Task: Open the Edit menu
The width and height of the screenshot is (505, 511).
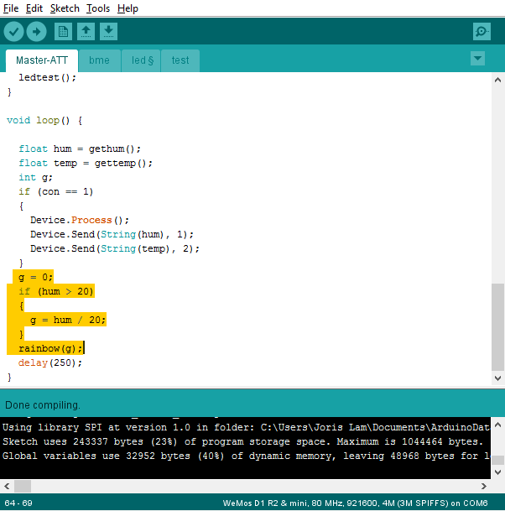Action: coord(34,8)
